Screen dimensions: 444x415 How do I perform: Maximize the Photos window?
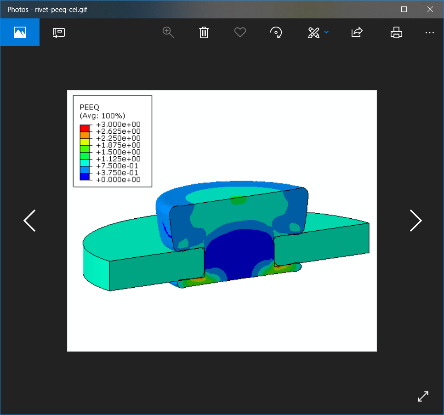pyautogui.click(x=404, y=9)
